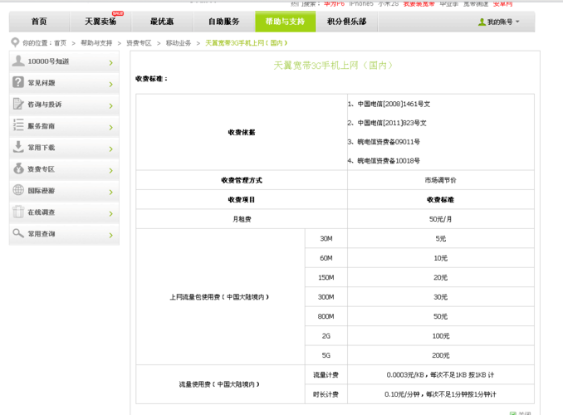
Task: Select the 帮助与支持 navigation tab
Action: [x=286, y=22]
